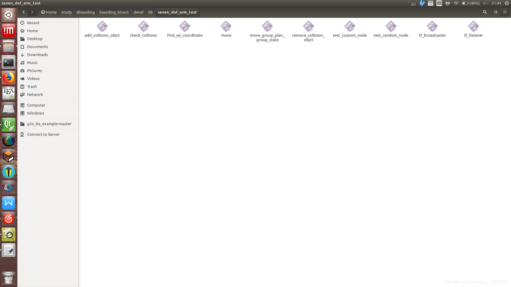Open Trash in the sidebar

point(32,87)
